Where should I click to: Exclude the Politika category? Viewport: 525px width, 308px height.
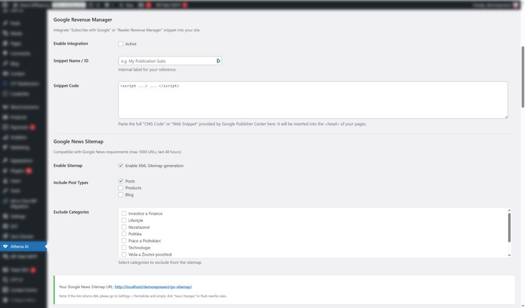click(124, 234)
